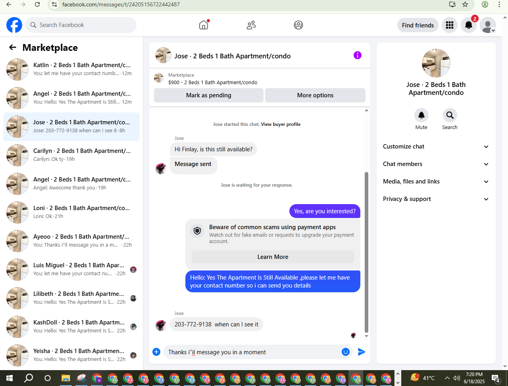508x386 pixels.
Task: Open the emoji picker smiley icon
Action: tap(346, 352)
